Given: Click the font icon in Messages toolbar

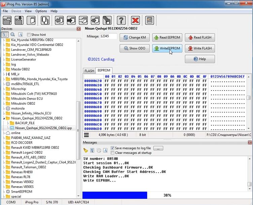Looking at the screenshot, I should point(105,150).
